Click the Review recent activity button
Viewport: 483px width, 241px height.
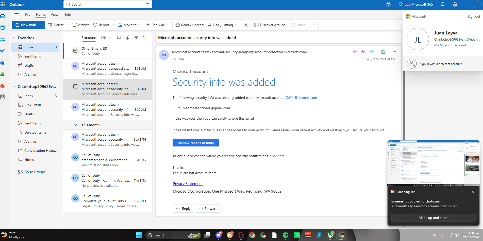(x=196, y=143)
